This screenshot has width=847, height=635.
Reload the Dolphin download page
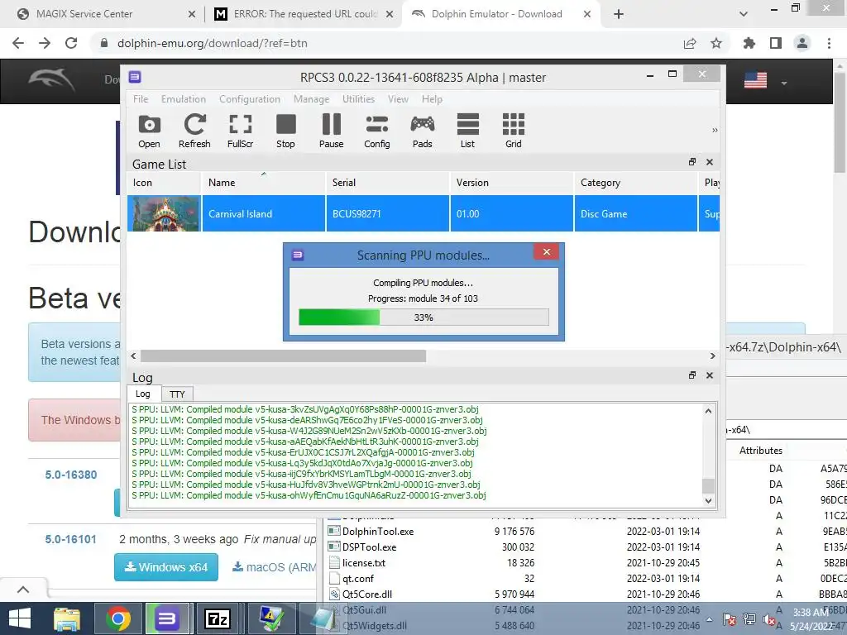tap(71, 43)
